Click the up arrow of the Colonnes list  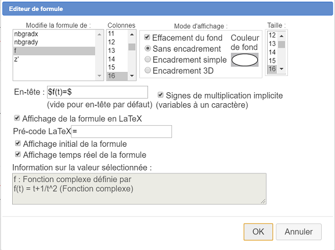pos(132,34)
